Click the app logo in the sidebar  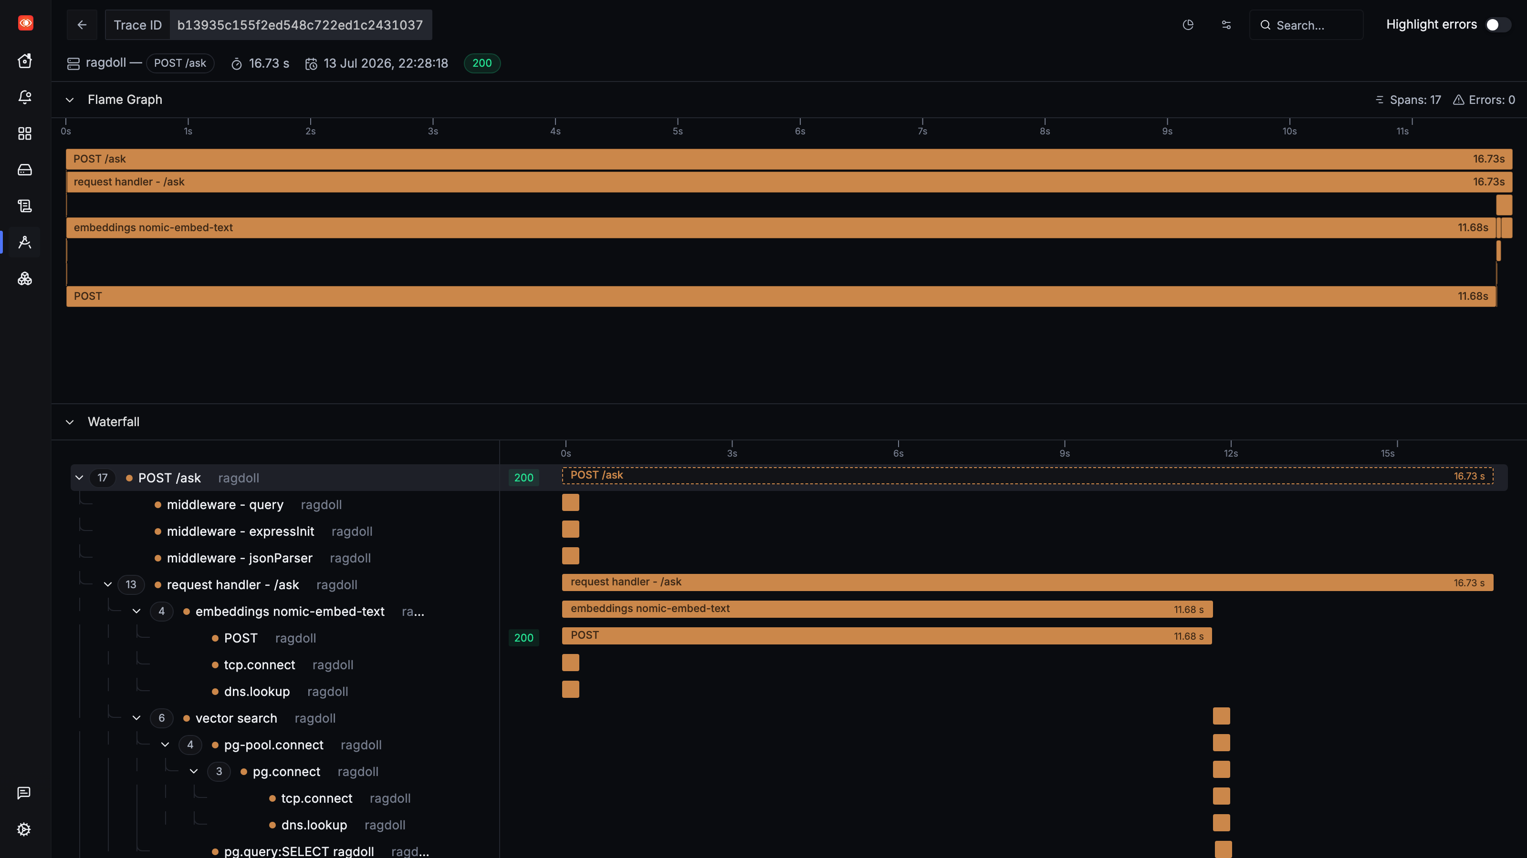click(x=25, y=23)
